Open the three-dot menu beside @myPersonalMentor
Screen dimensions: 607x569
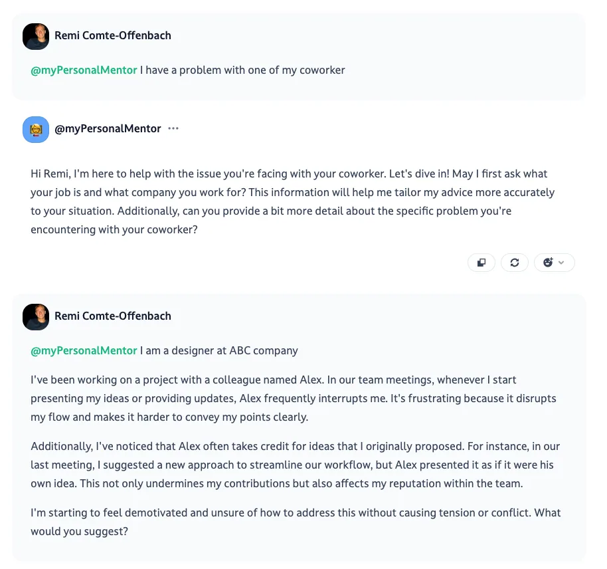[x=173, y=128]
